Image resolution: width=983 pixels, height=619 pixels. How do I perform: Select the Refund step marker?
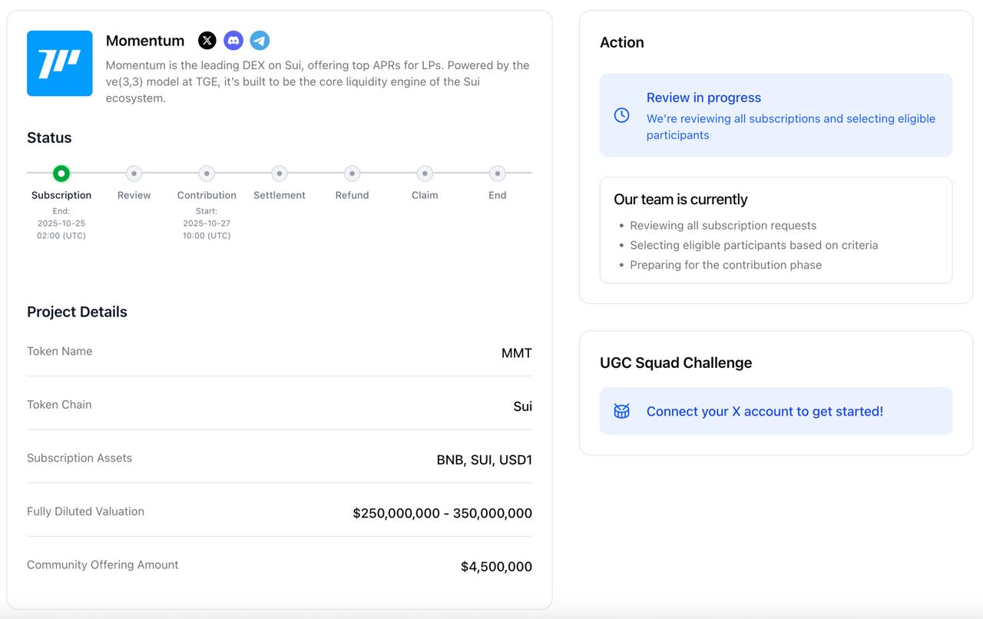(352, 174)
